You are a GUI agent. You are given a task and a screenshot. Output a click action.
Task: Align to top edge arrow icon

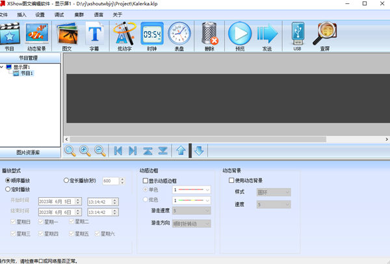[148, 150]
